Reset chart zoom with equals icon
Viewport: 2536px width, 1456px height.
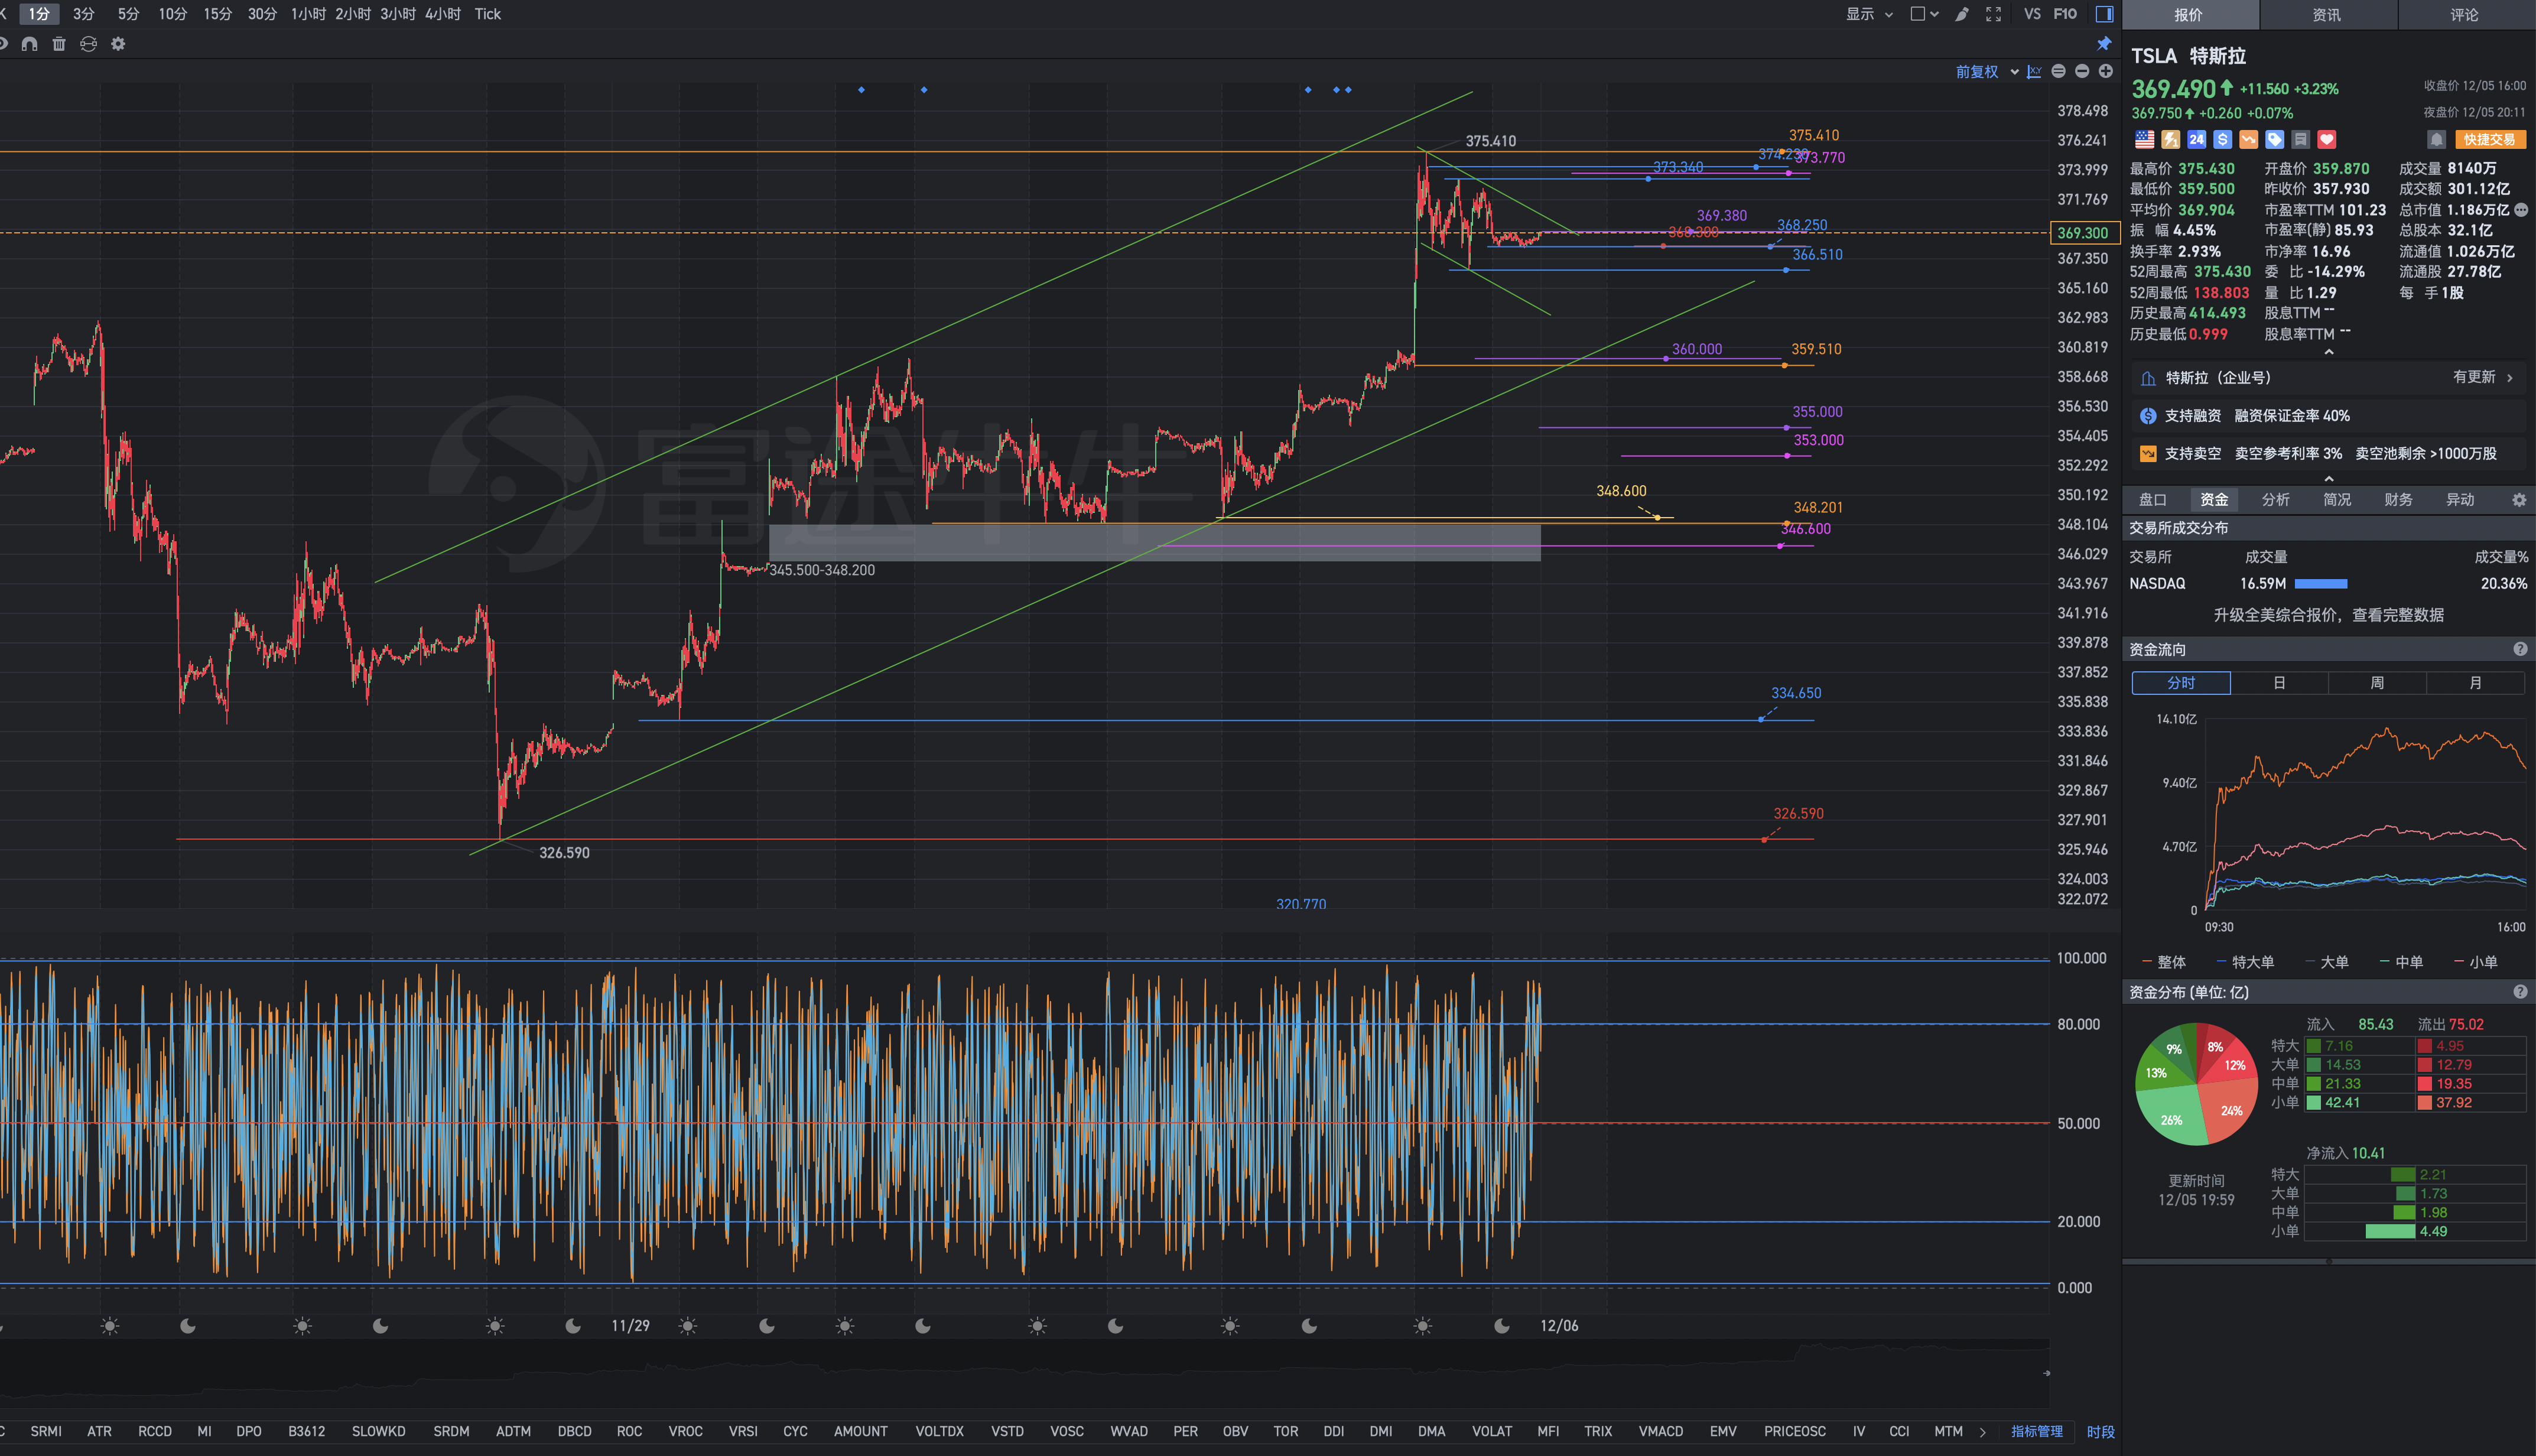coord(2058,71)
